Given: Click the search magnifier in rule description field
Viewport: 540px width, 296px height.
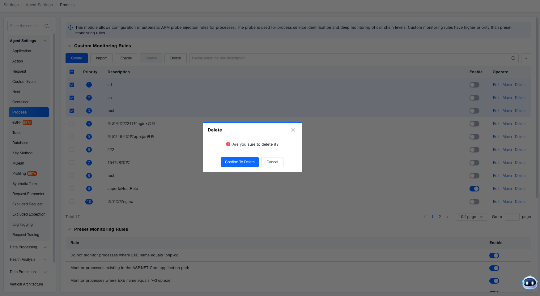Looking at the screenshot, I should click(513, 58).
